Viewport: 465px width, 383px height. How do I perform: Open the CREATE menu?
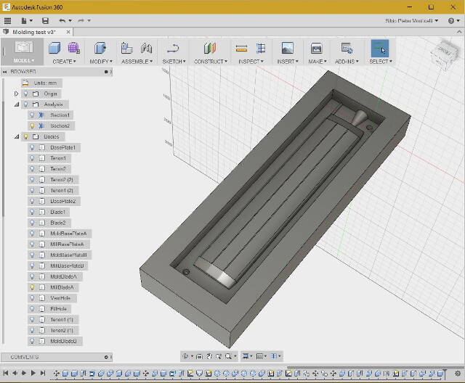64,61
